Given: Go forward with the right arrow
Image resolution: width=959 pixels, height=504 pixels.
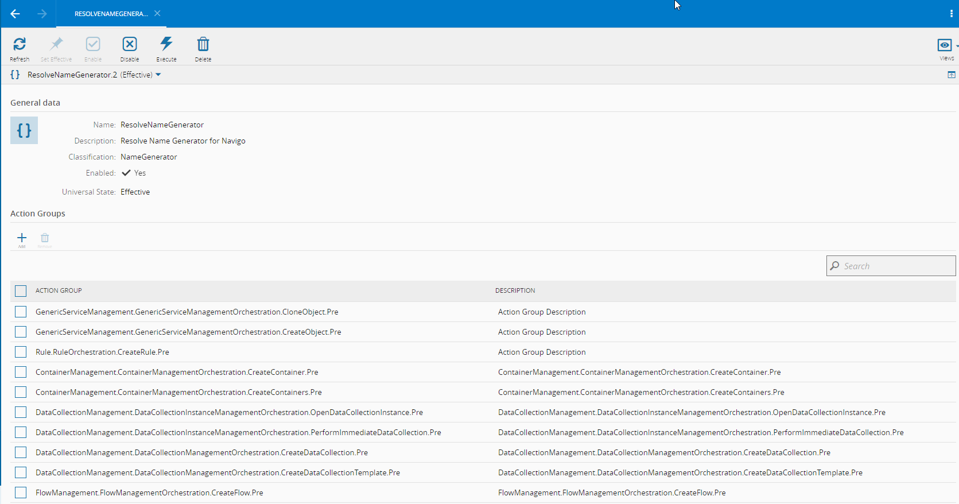Looking at the screenshot, I should pyautogui.click(x=42, y=14).
